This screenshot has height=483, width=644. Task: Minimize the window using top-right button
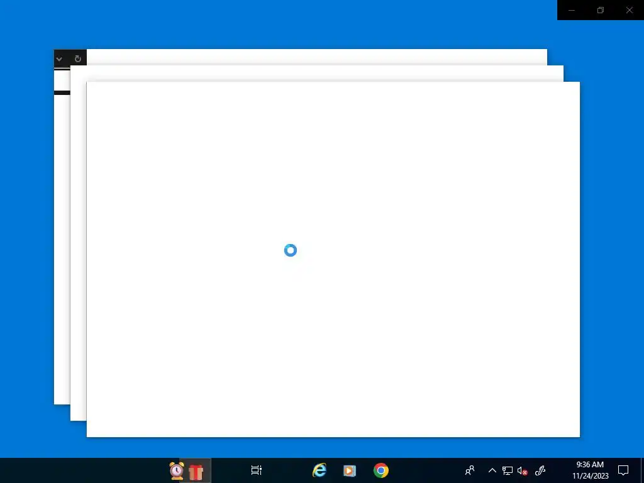click(571, 10)
